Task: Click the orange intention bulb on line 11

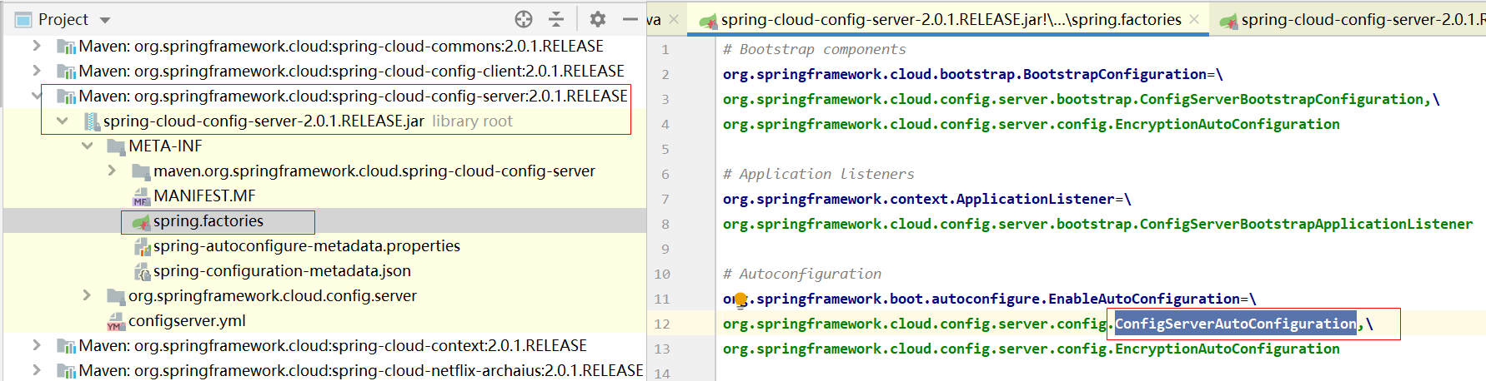Action: [740, 299]
